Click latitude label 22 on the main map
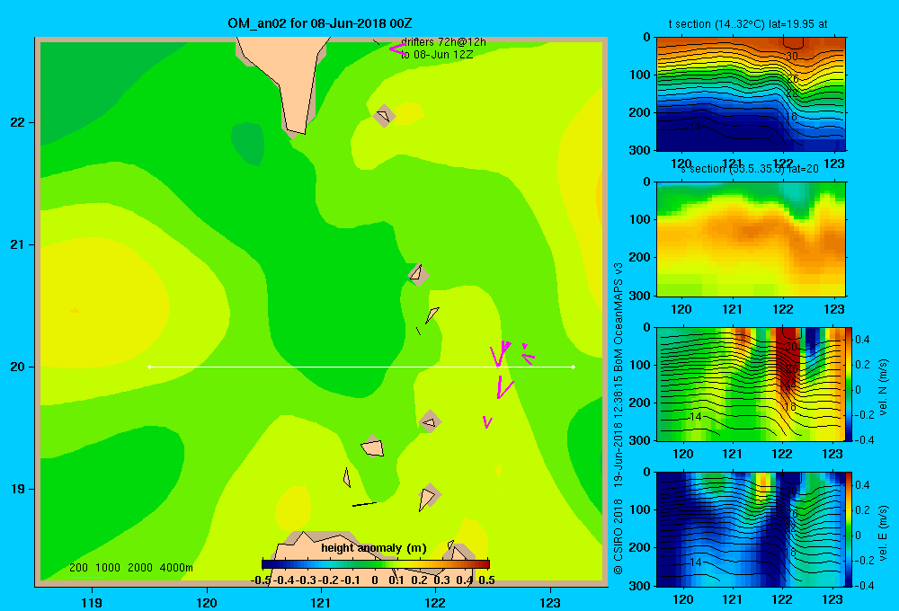Screen dimensions: 899x611 tap(18, 123)
